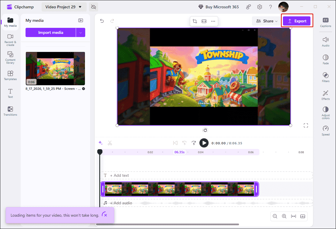The height and width of the screenshot is (229, 336).
Task: Zoom out of the timeline
Action: click(x=275, y=216)
